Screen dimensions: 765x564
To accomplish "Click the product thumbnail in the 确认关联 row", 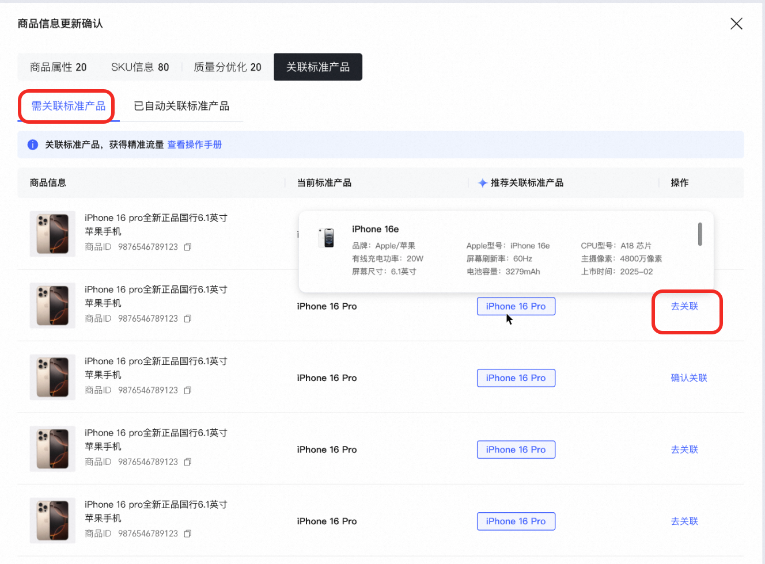I will [52, 378].
